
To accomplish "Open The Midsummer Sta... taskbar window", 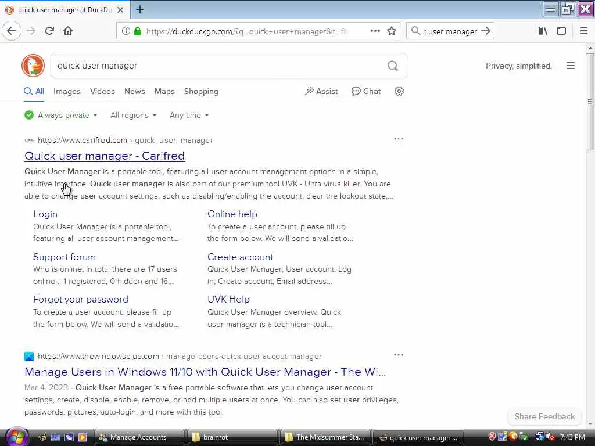I will coord(325,437).
